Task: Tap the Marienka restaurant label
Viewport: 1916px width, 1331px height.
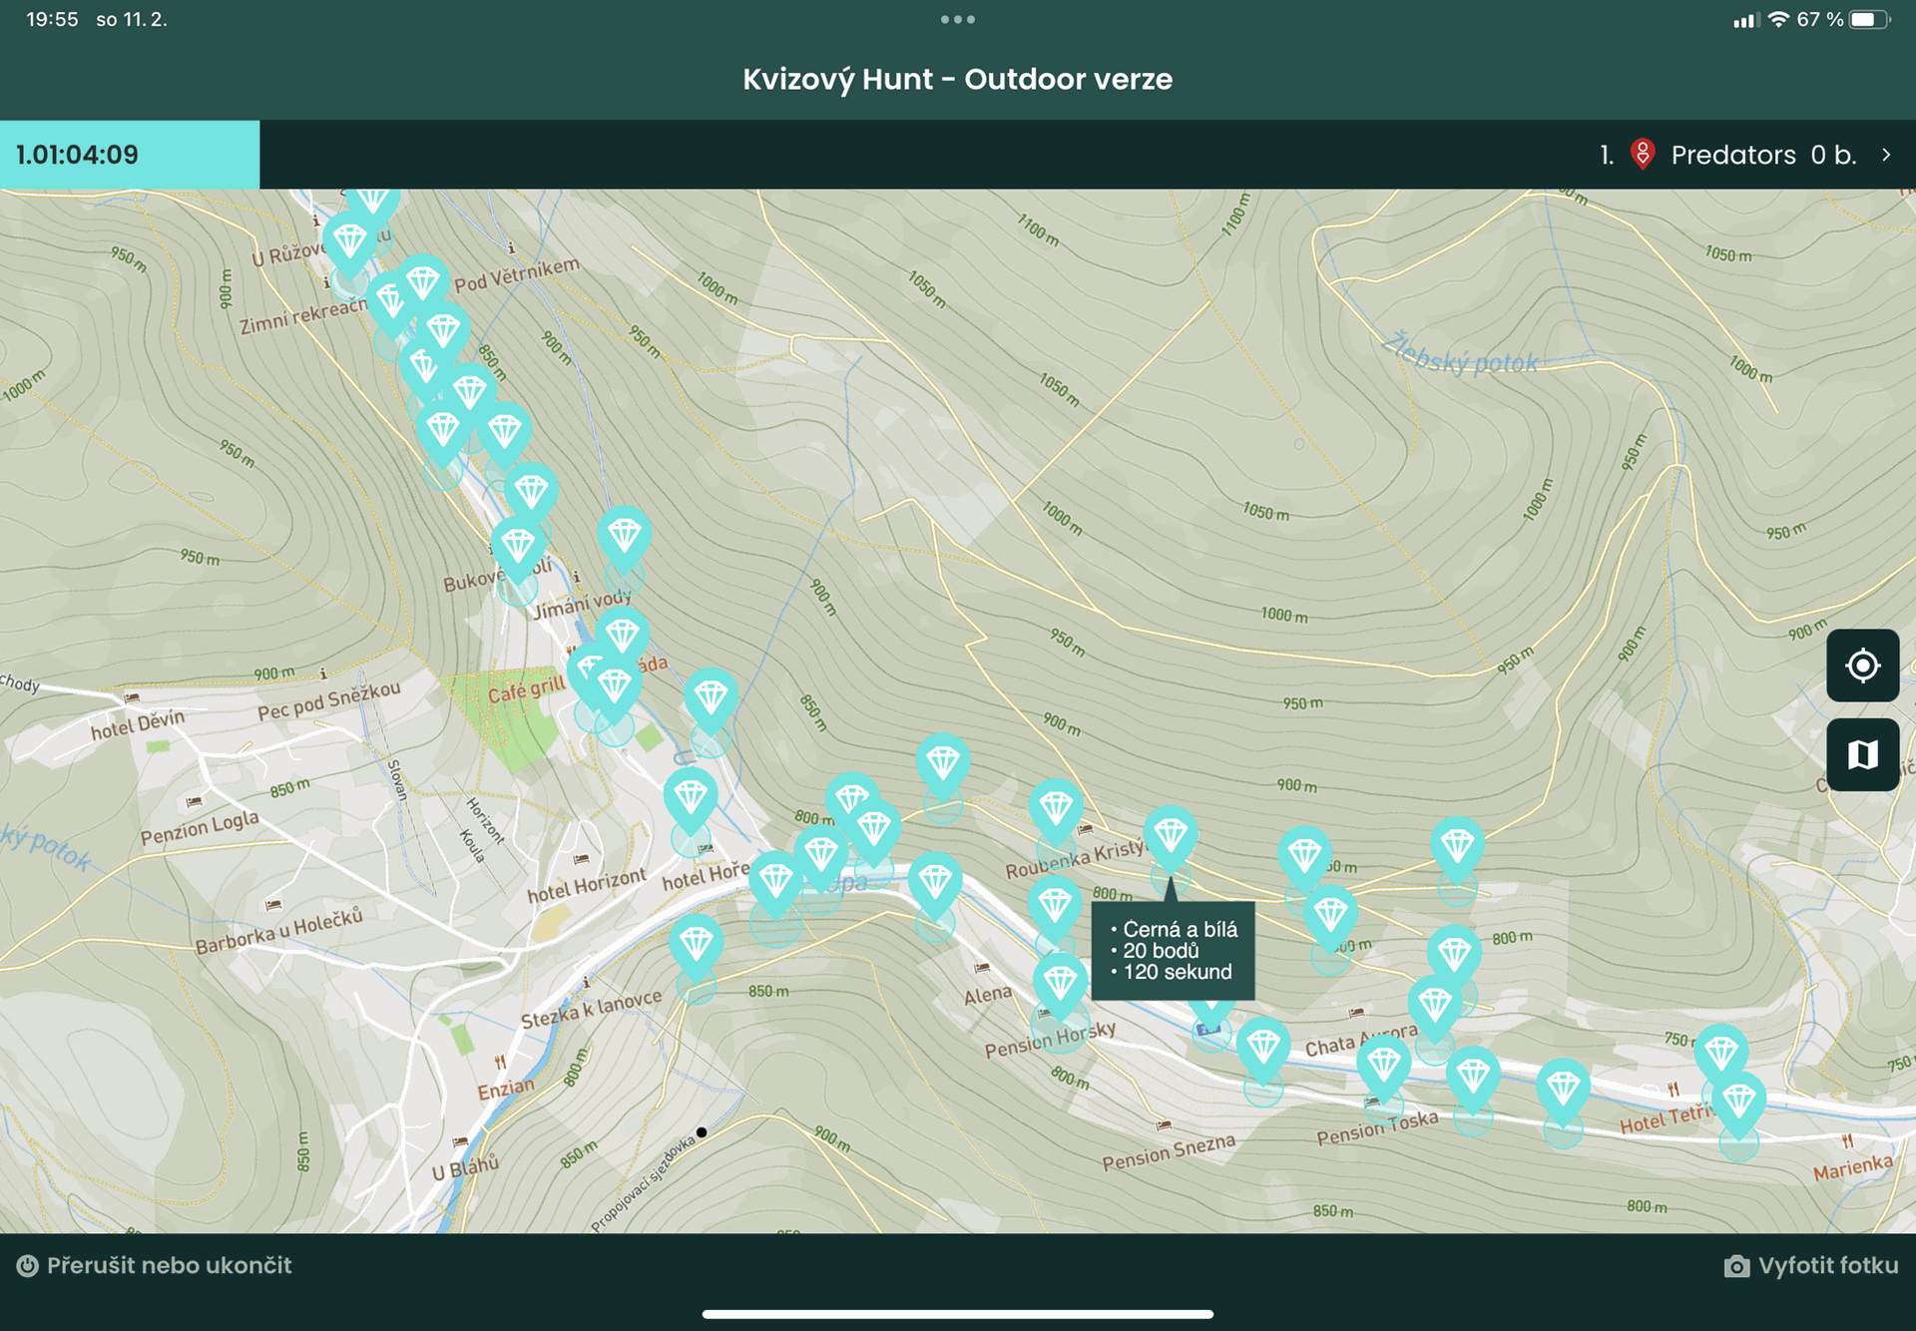Action: tap(1853, 1166)
